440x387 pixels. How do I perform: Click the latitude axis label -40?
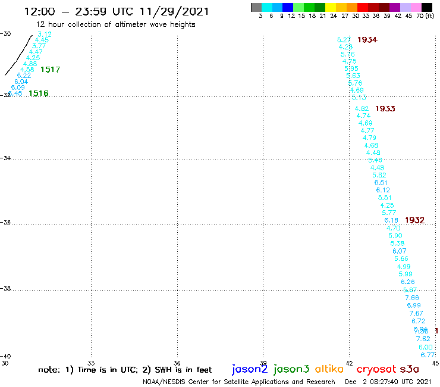coord(5,356)
